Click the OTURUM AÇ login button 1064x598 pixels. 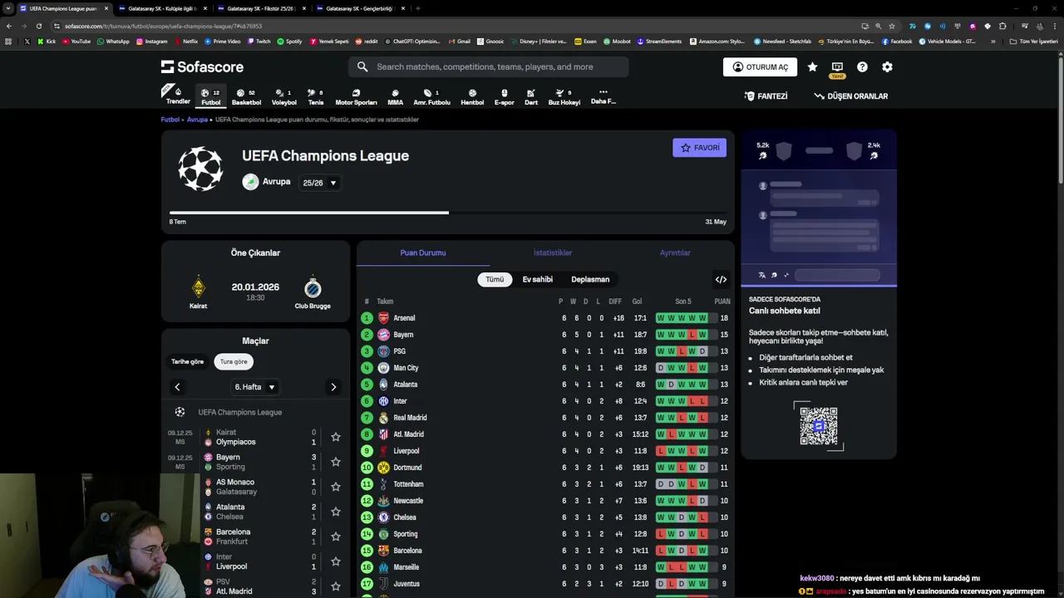click(760, 67)
